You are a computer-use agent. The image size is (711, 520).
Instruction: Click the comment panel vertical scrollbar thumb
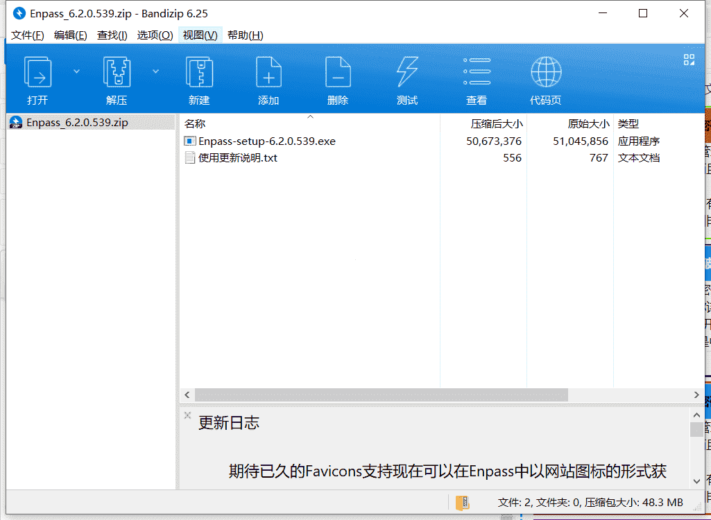pyautogui.click(x=696, y=429)
